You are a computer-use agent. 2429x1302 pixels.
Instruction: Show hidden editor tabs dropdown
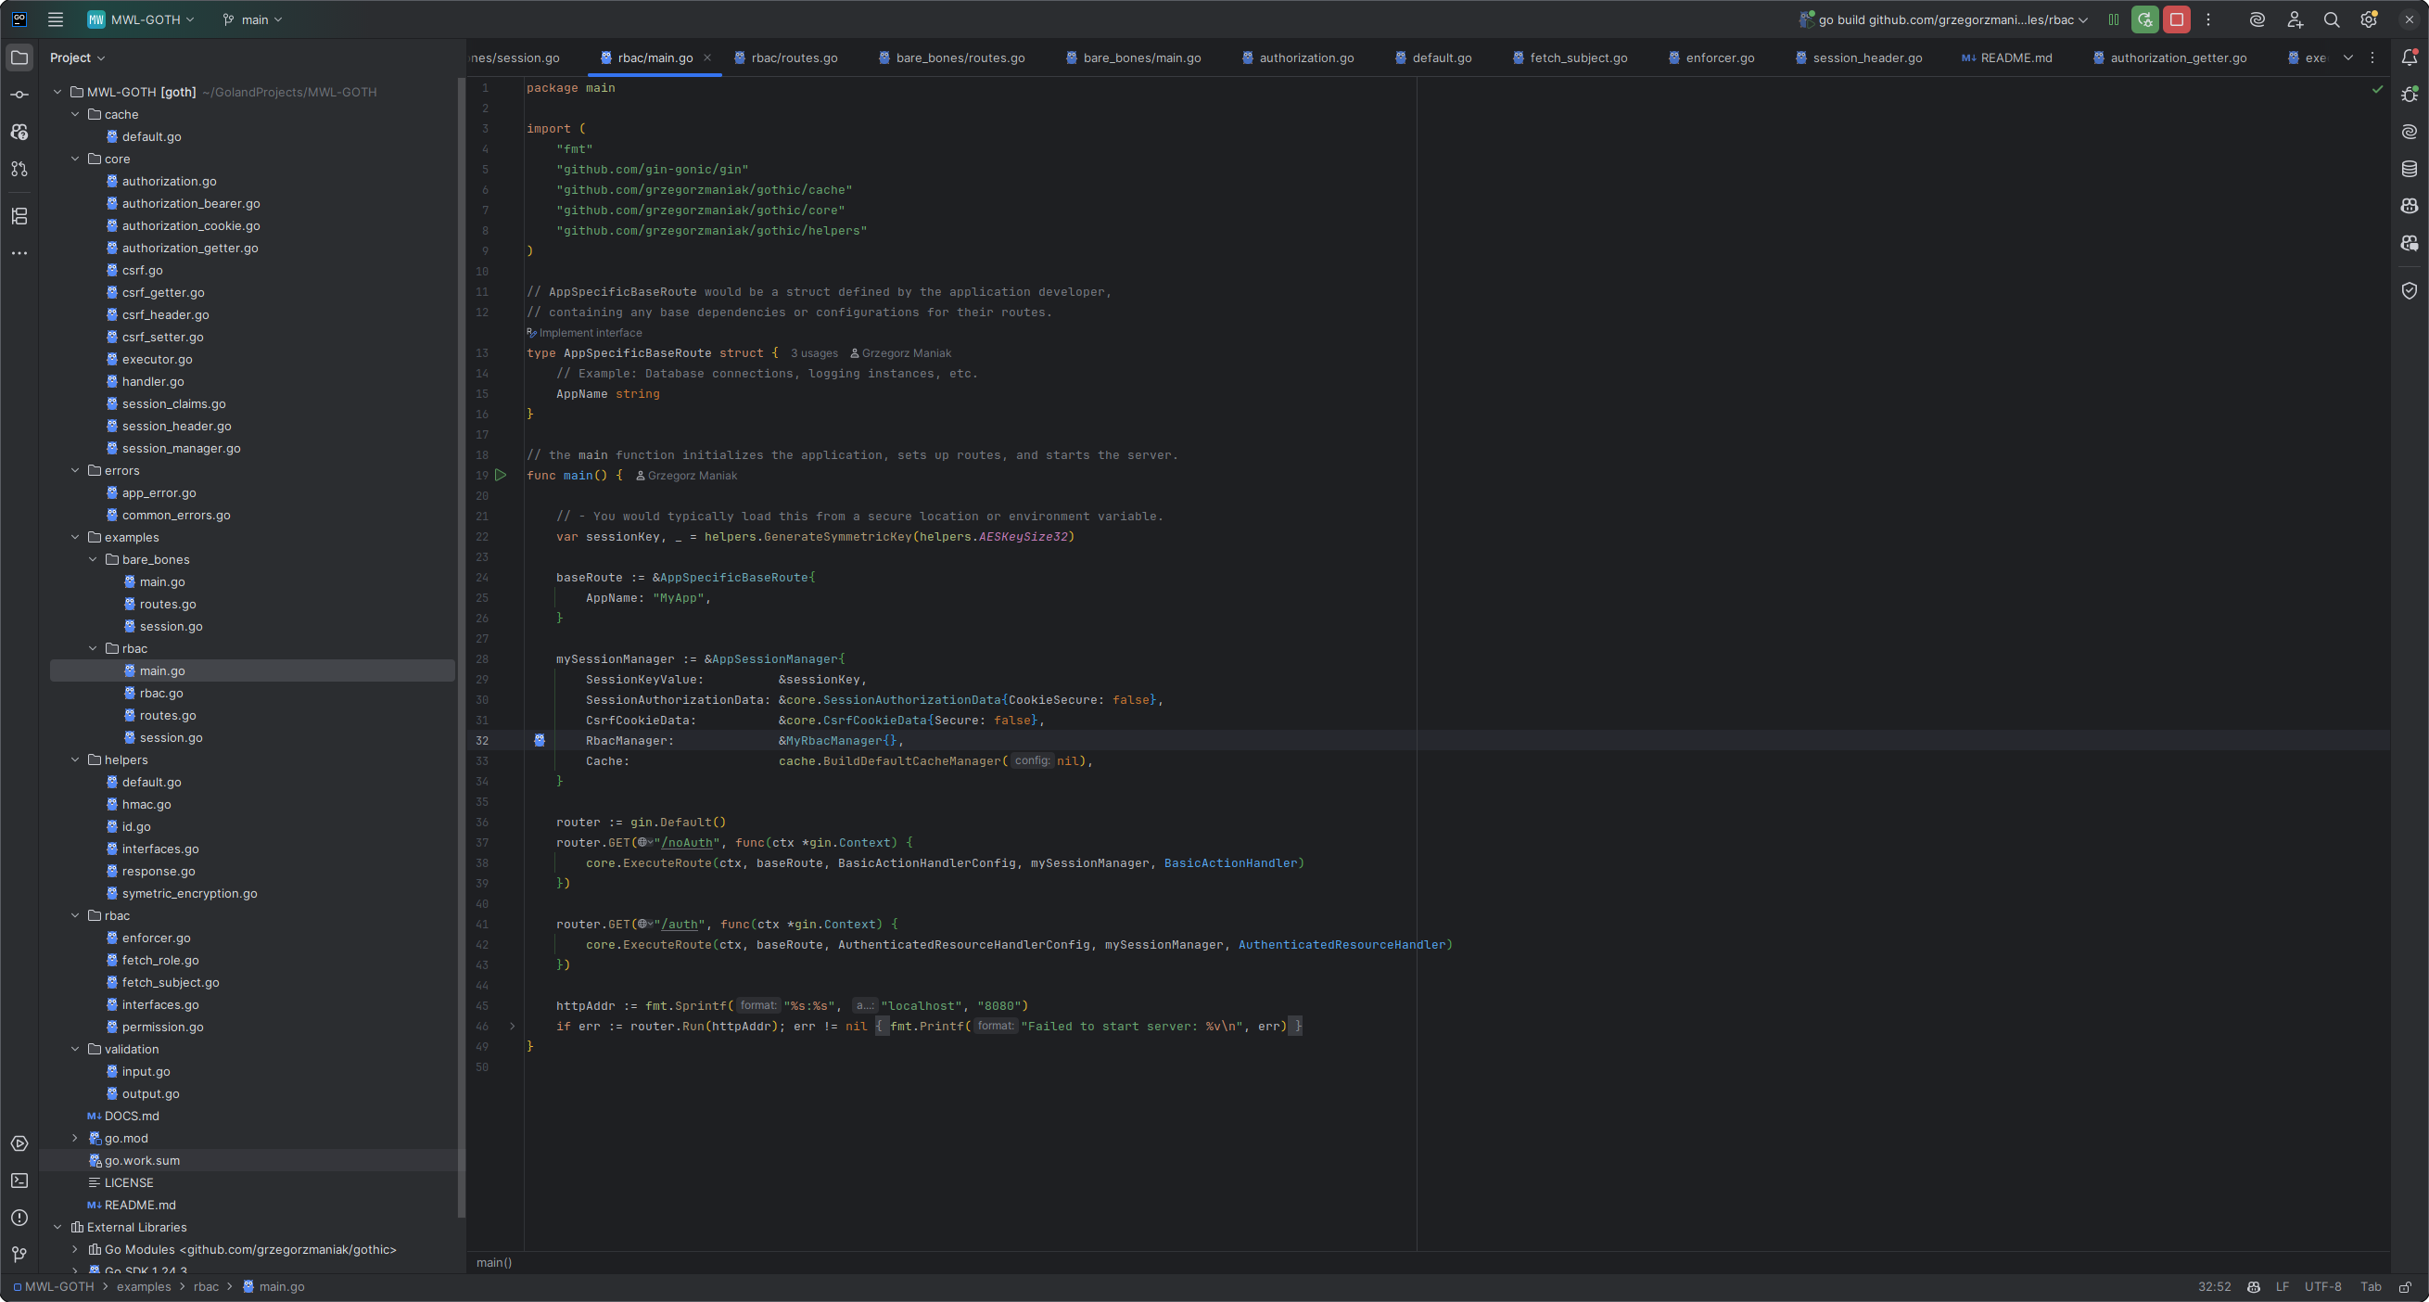(2348, 57)
